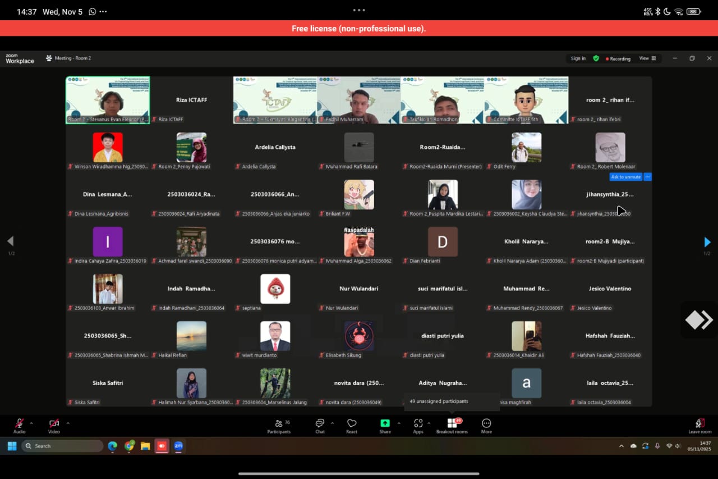Click the OneDrive cloud tray icon
This screenshot has width=718, height=479.
[633, 446]
